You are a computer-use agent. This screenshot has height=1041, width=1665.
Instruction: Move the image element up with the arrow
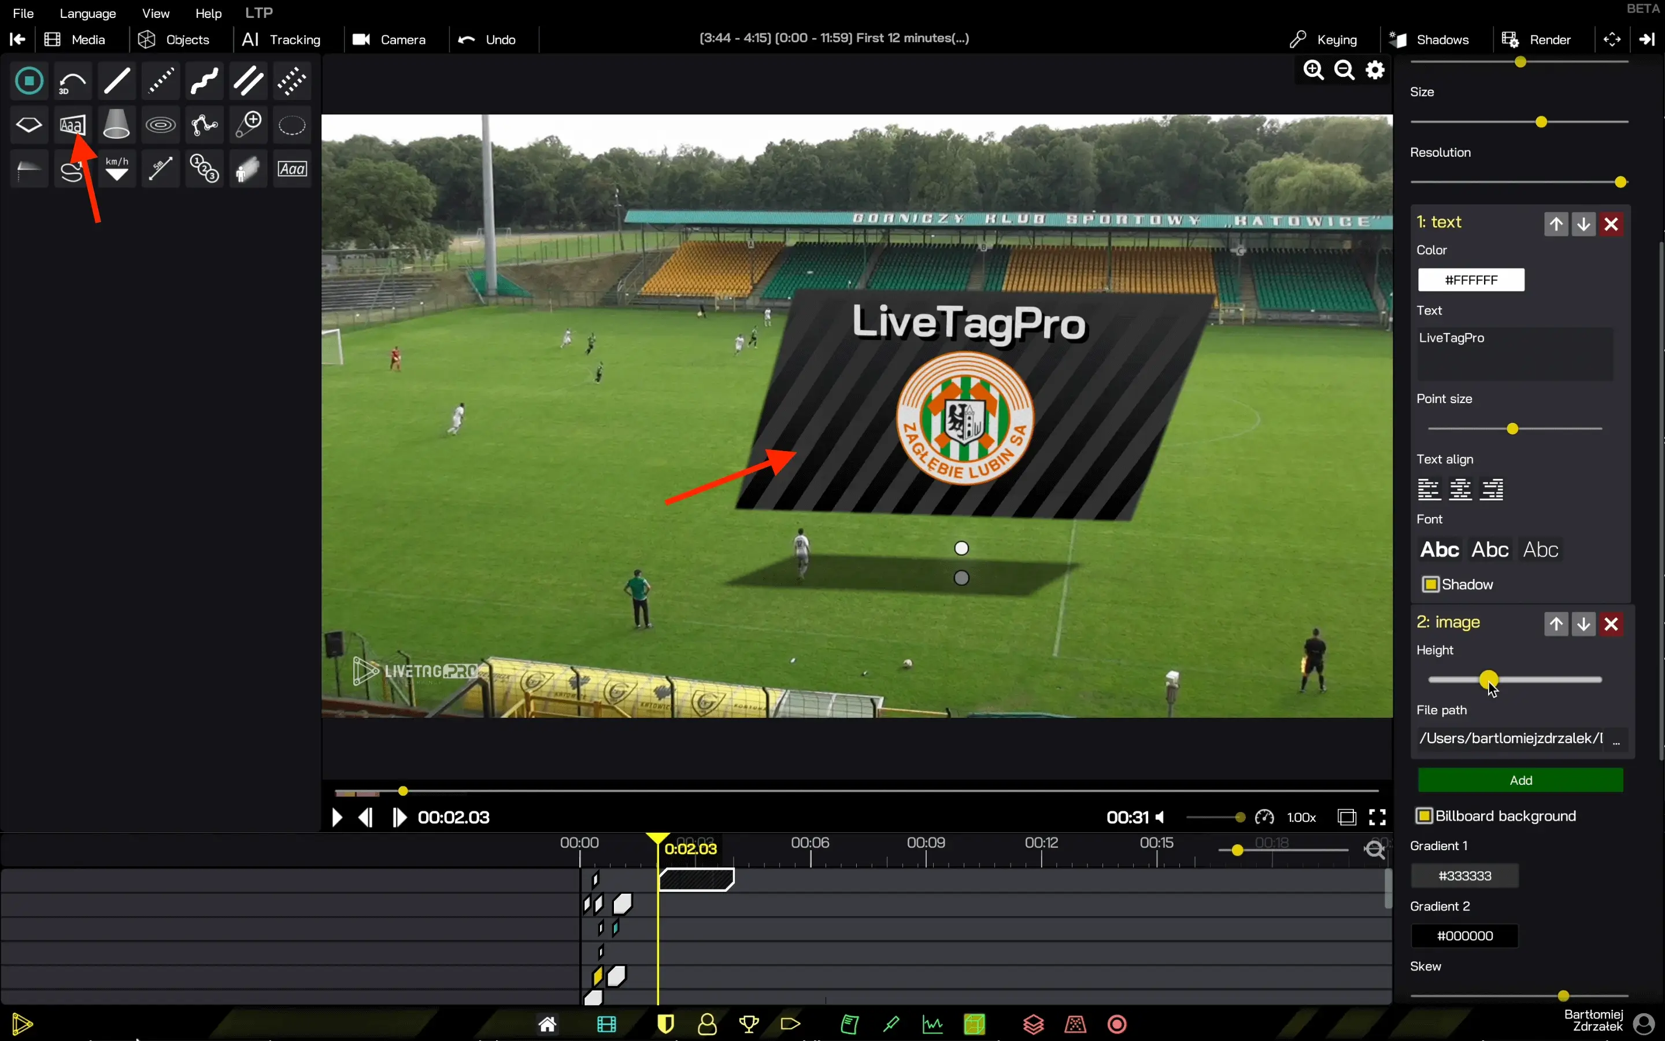pyautogui.click(x=1556, y=625)
